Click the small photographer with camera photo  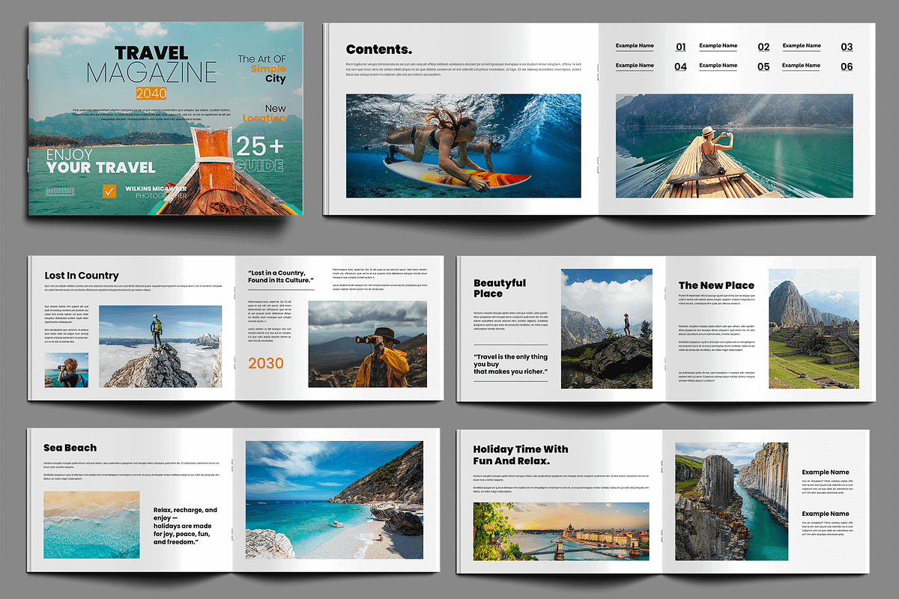(66, 370)
